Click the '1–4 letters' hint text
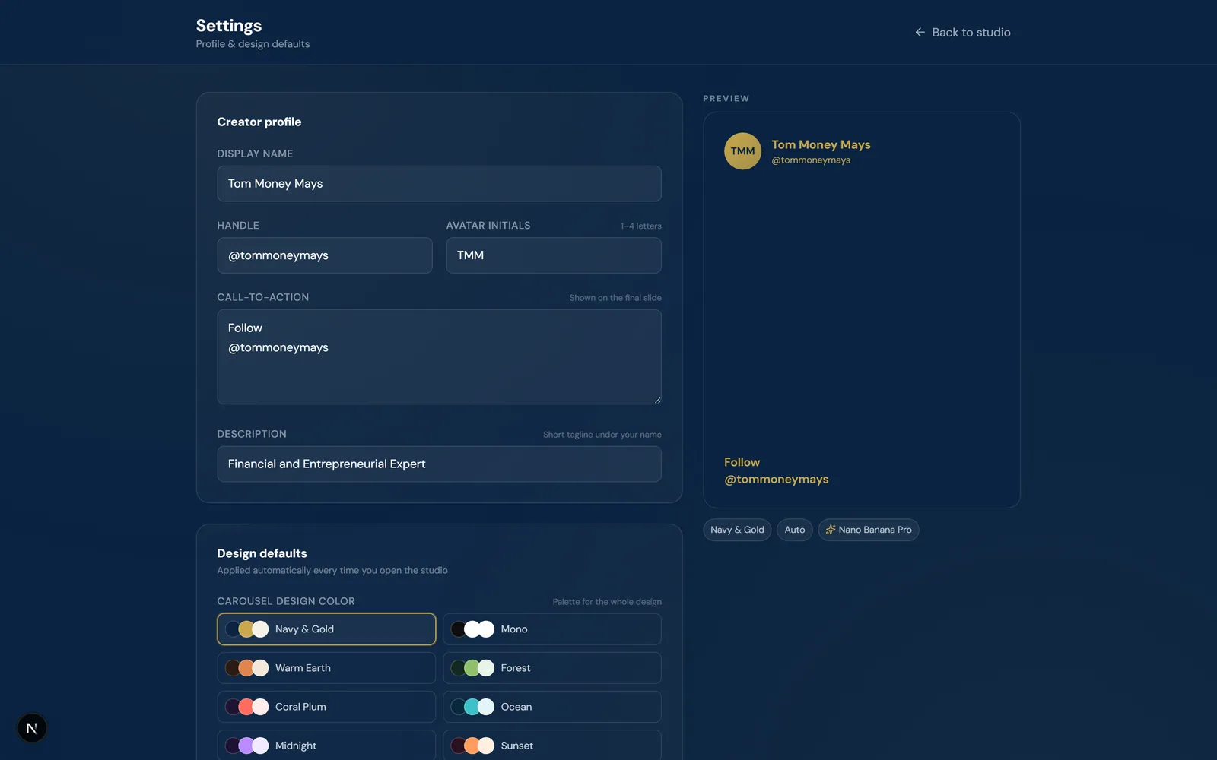Screen dimensions: 1217x760 (x=640, y=226)
